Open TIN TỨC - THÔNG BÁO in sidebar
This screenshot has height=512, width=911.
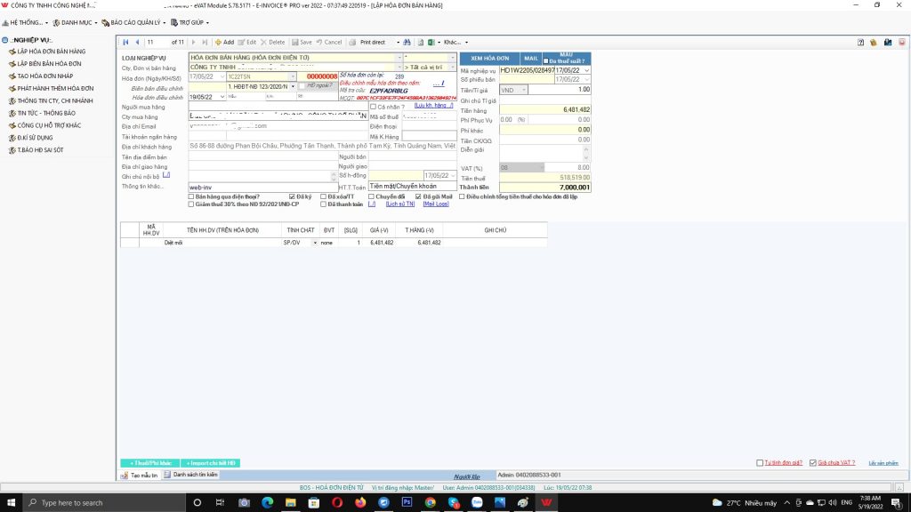(46, 113)
